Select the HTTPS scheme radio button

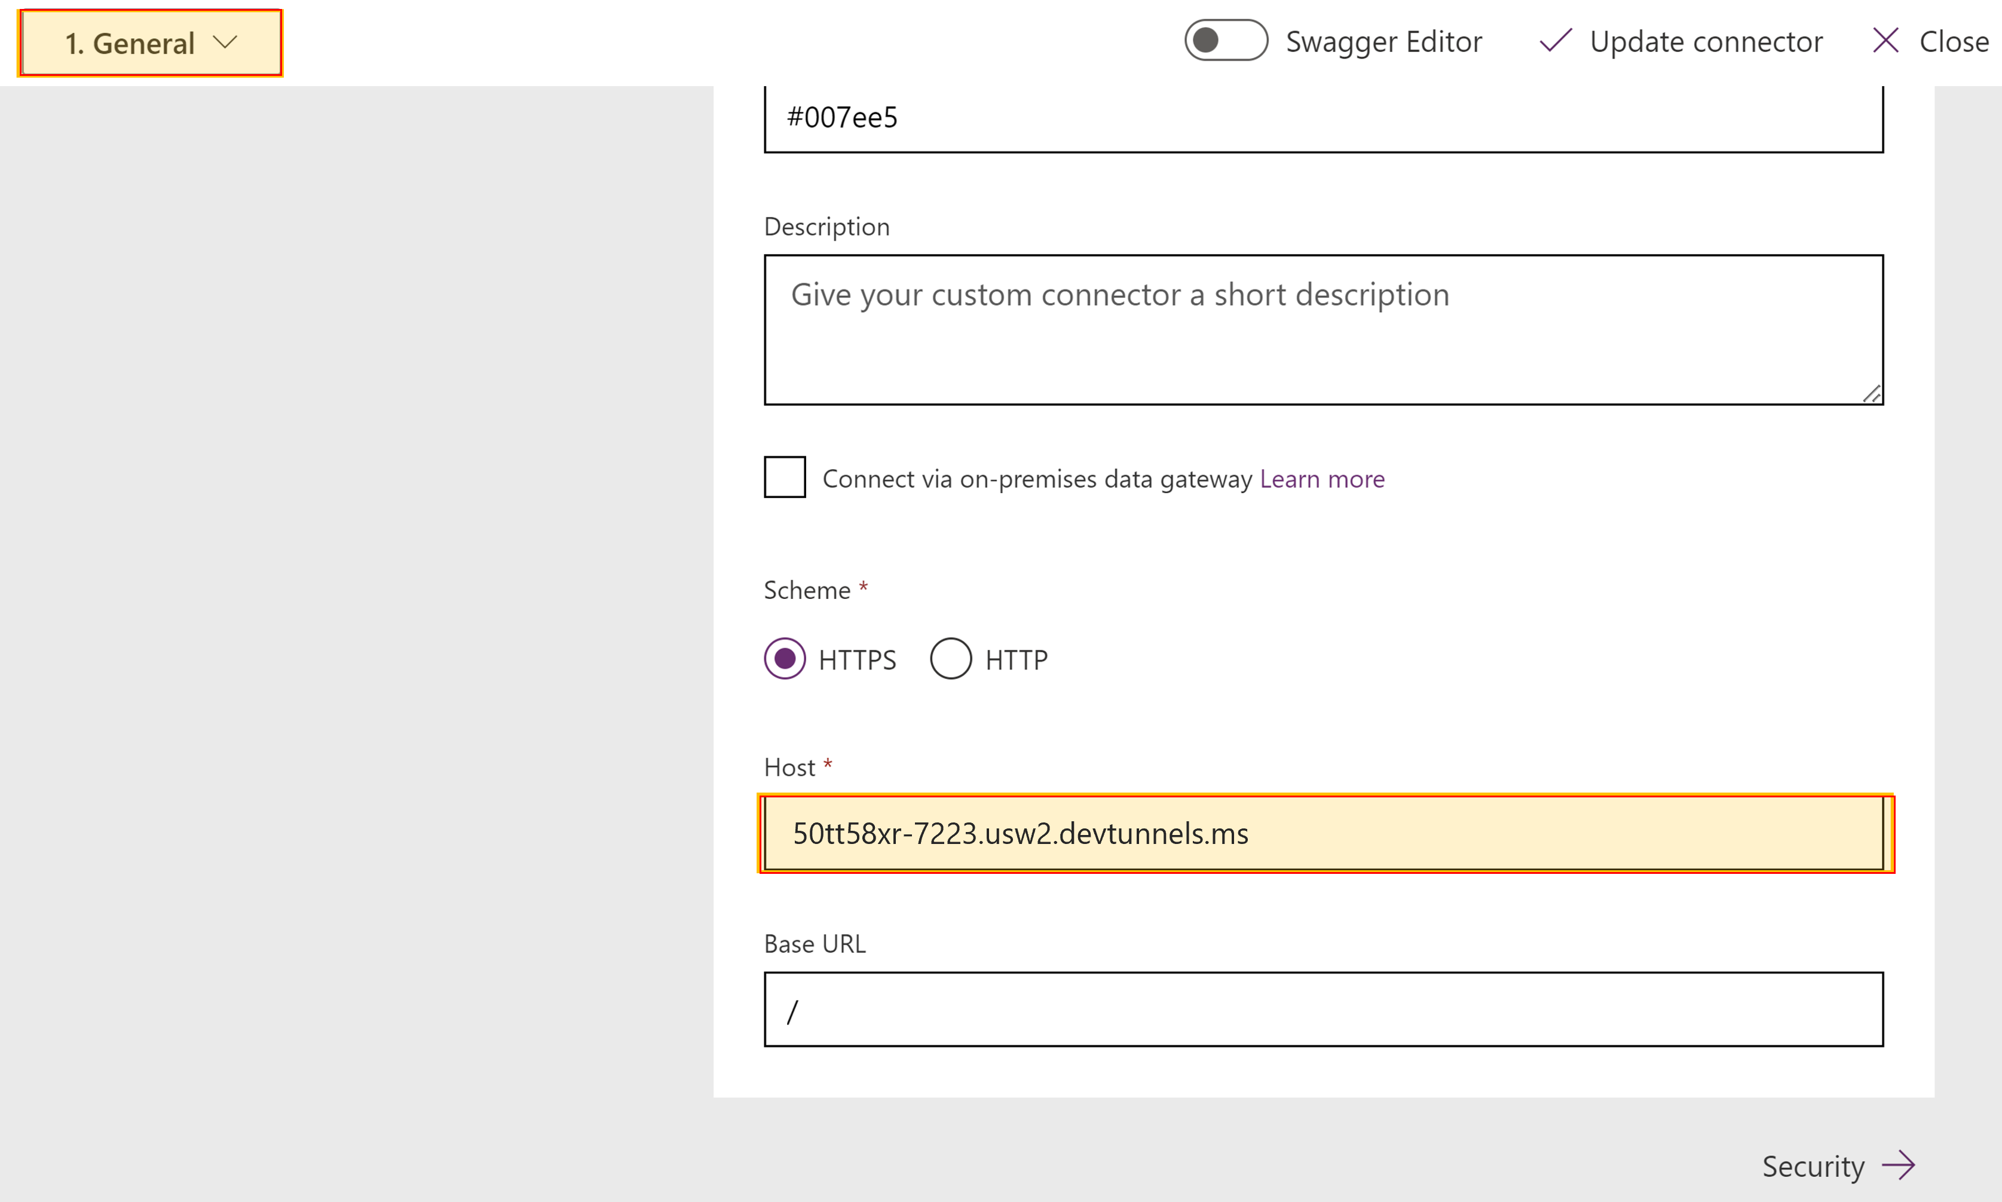click(785, 659)
